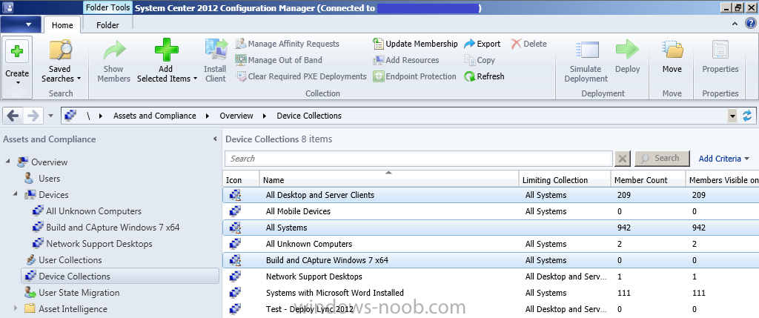
Task: Click the navigation Forward arrow
Action: pyautogui.click(x=33, y=116)
